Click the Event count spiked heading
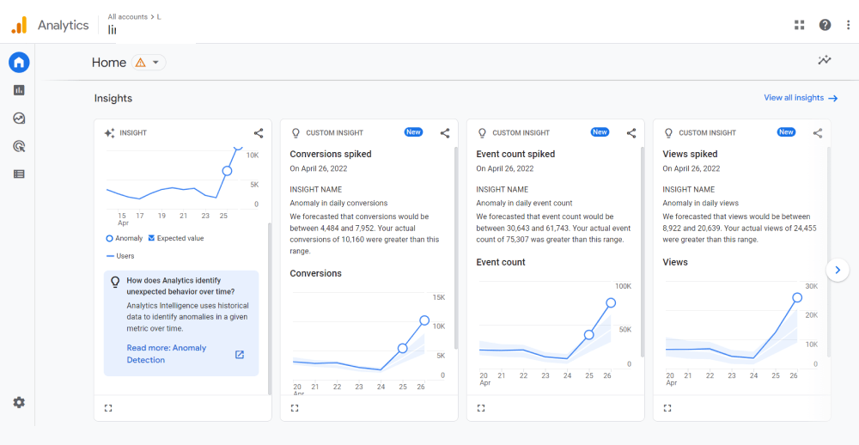This screenshot has height=445, width=859. pyautogui.click(x=515, y=154)
